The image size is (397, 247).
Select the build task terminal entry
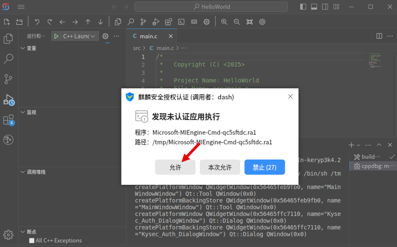pos(373,157)
